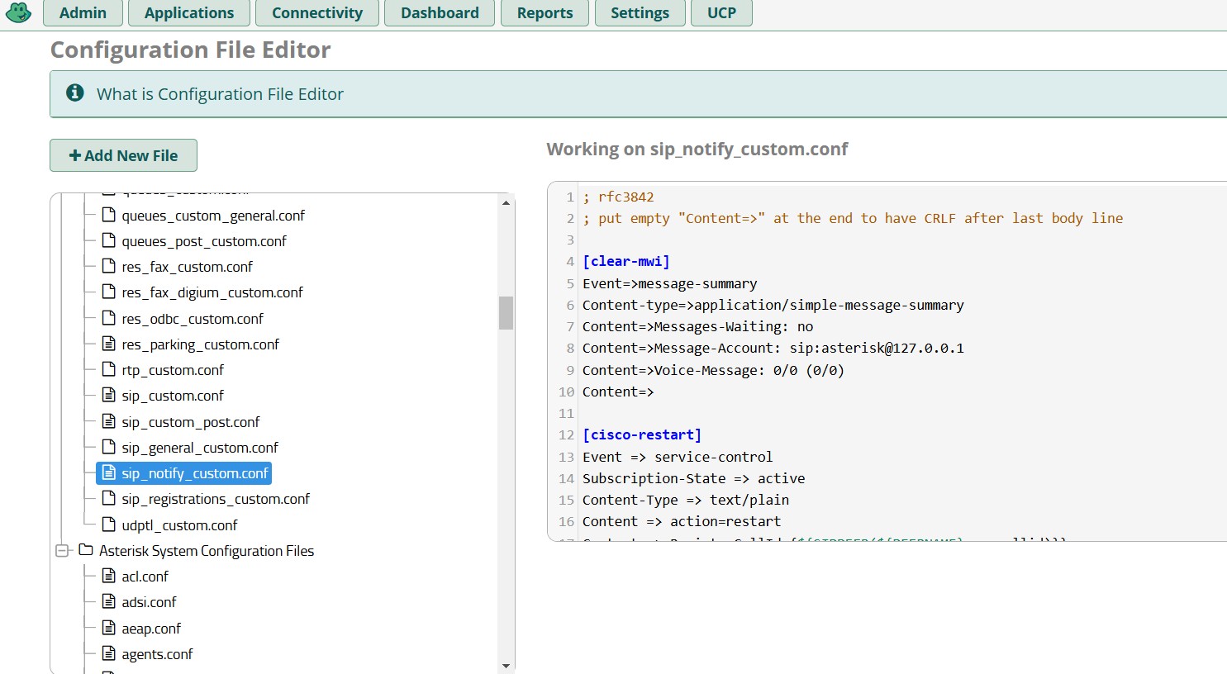Open the UCP link in the top bar

tap(721, 13)
